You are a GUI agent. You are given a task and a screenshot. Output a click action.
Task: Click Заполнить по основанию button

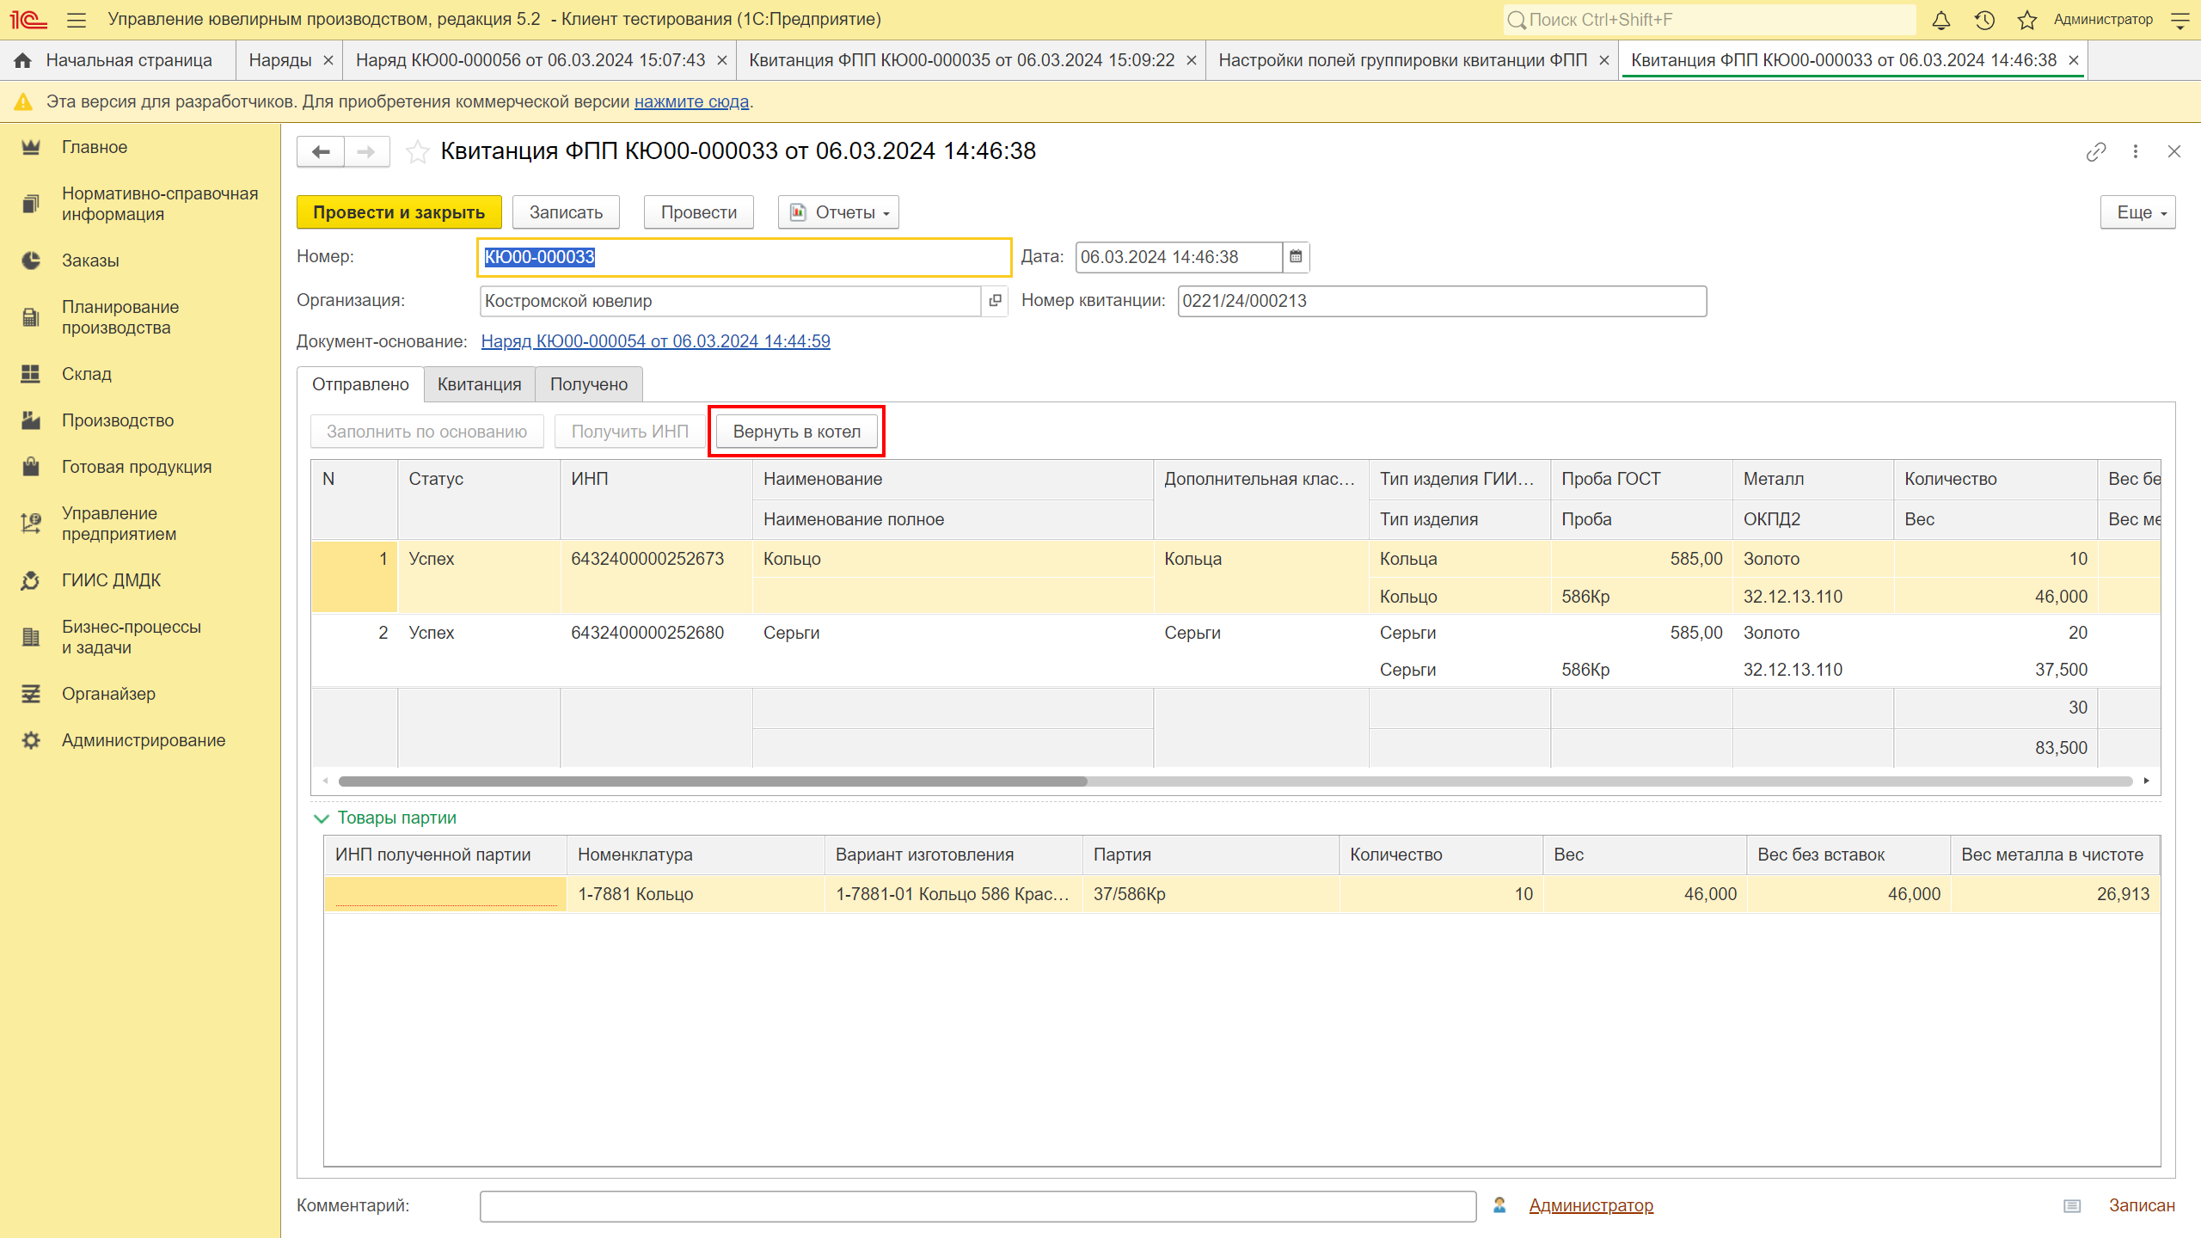pos(426,432)
